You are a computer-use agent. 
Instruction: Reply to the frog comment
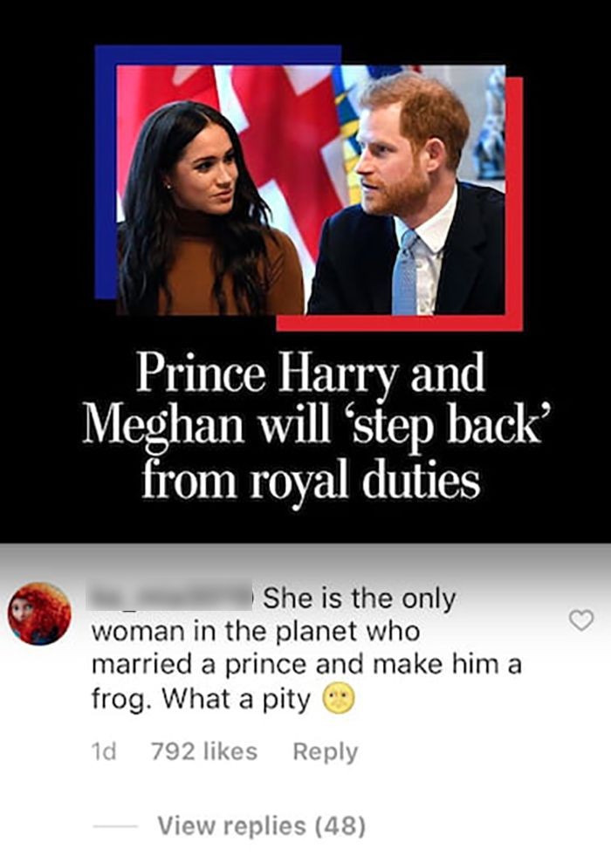[x=326, y=752]
